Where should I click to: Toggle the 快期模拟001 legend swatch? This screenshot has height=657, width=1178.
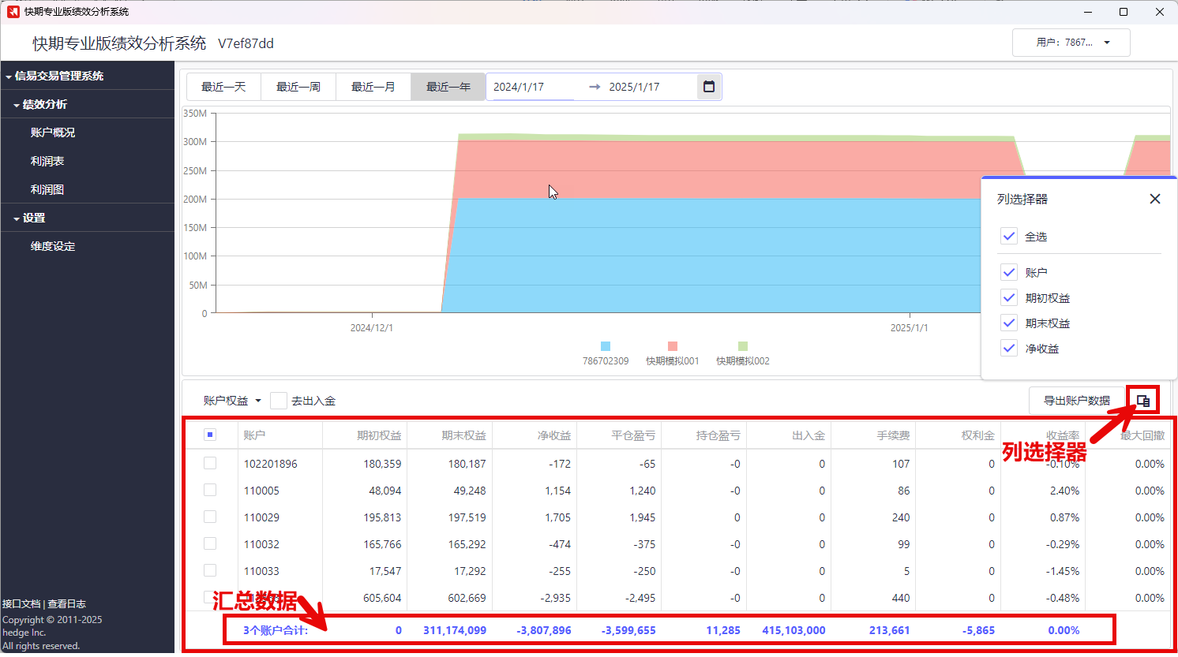673,346
